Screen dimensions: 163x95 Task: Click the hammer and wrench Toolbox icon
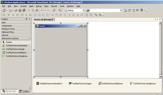pyautogui.click(x=137, y=11)
